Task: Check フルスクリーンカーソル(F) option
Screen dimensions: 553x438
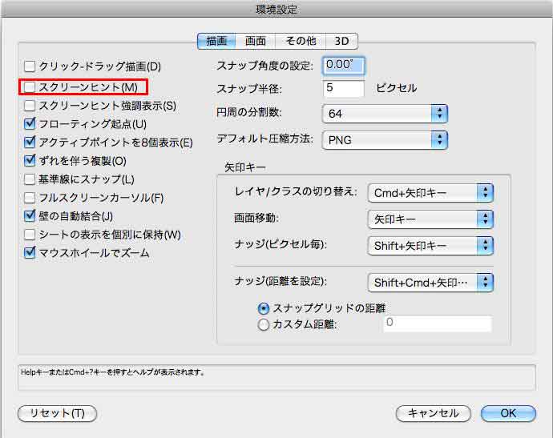Action: pos(30,198)
